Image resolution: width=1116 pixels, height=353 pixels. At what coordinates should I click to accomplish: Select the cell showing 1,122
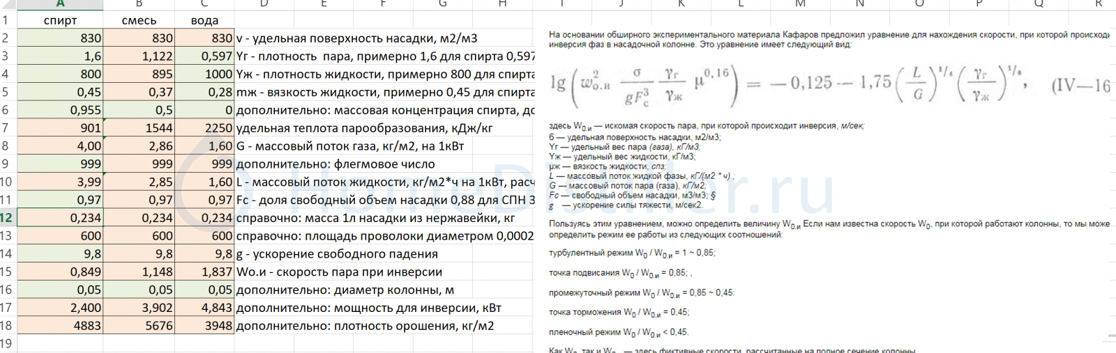click(x=139, y=56)
